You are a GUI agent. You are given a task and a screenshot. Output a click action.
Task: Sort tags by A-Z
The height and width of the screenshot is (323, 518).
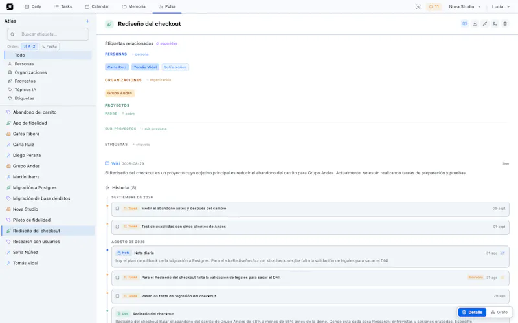click(x=29, y=47)
